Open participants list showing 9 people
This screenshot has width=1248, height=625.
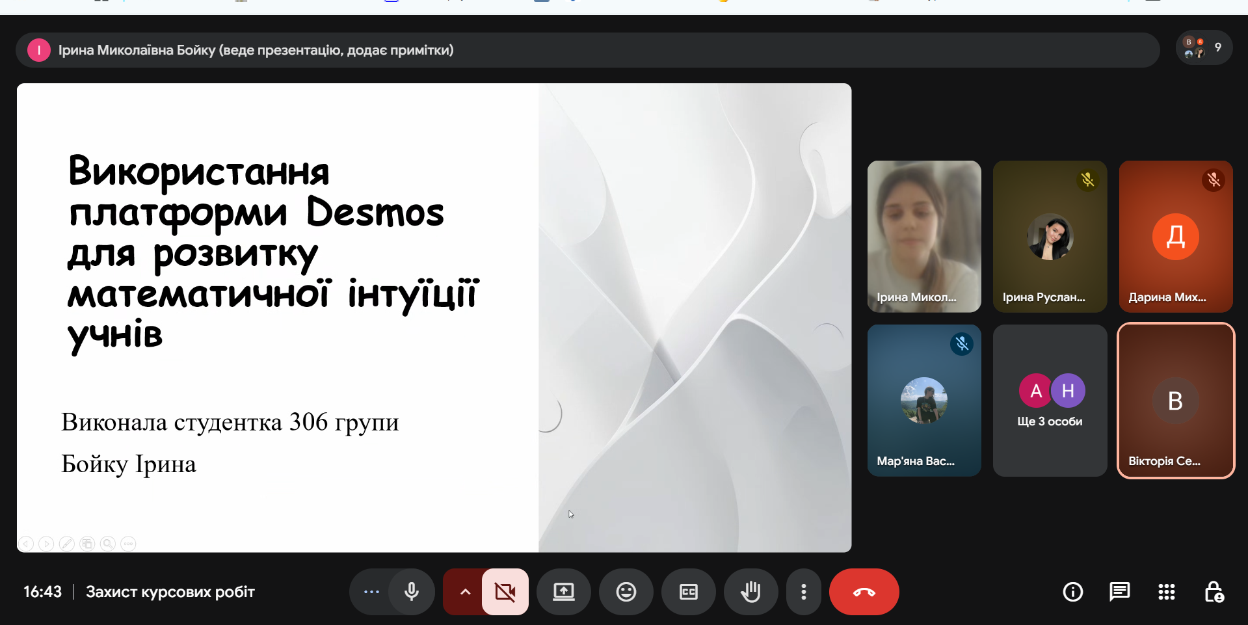tap(1204, 48)
